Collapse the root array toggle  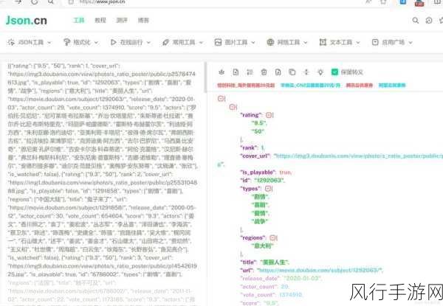click(221, 98)
